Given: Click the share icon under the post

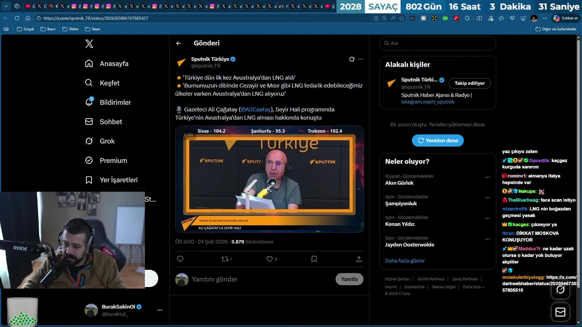Looking at the screenshot, I should pos(359,259).
